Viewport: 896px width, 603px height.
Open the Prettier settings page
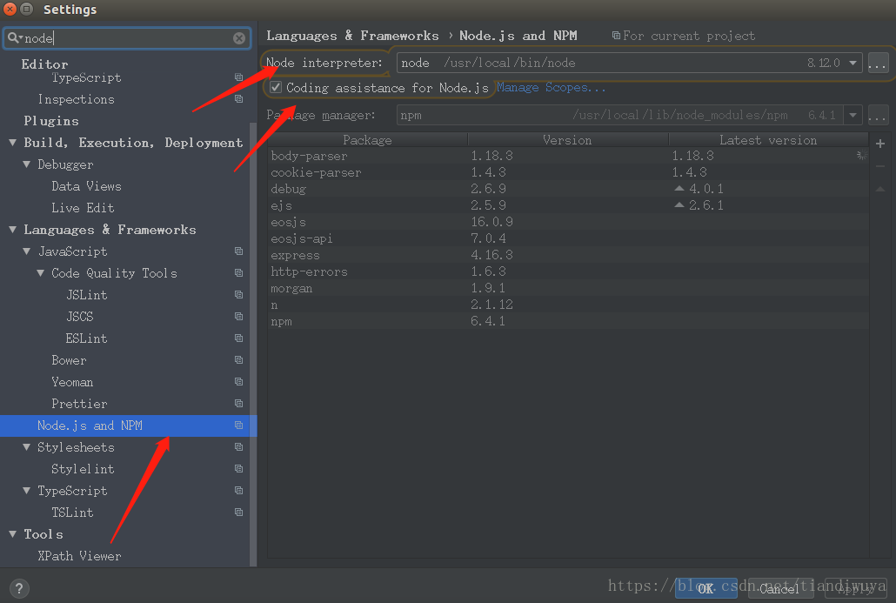point(79,404)
